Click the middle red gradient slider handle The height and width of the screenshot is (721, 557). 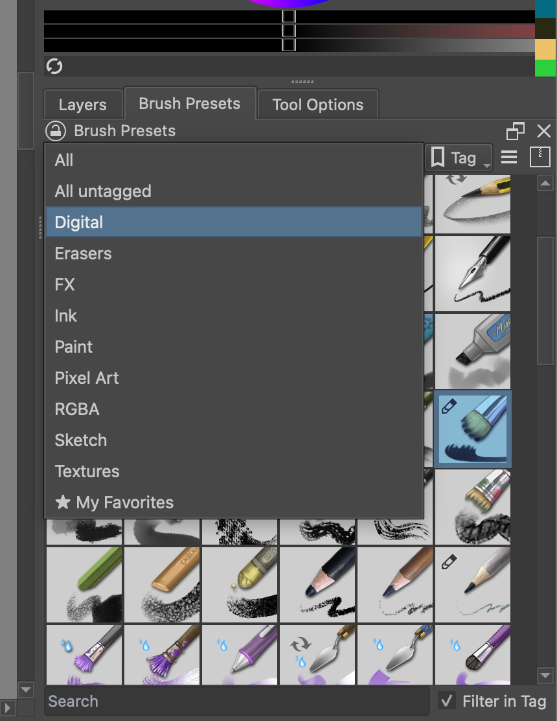(x=289, y=31)
